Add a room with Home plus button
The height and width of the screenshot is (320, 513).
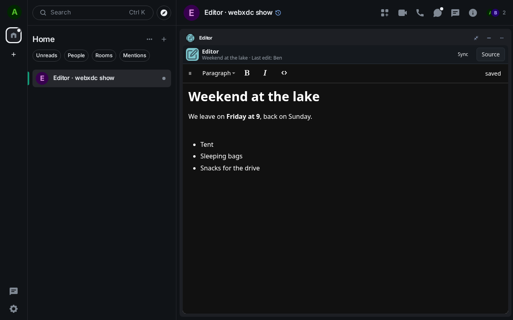(164, 39)
